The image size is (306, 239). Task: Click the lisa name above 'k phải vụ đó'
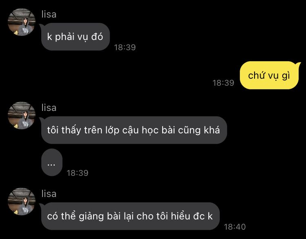click(x=49, y=15)
